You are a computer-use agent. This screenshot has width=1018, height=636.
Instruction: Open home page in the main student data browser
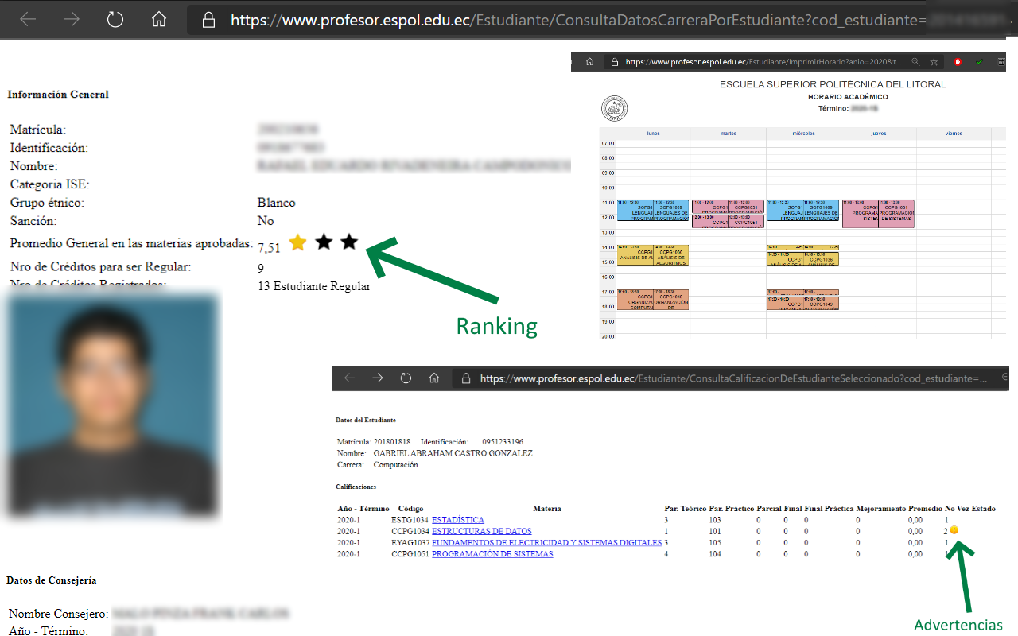tap(159, 19)
